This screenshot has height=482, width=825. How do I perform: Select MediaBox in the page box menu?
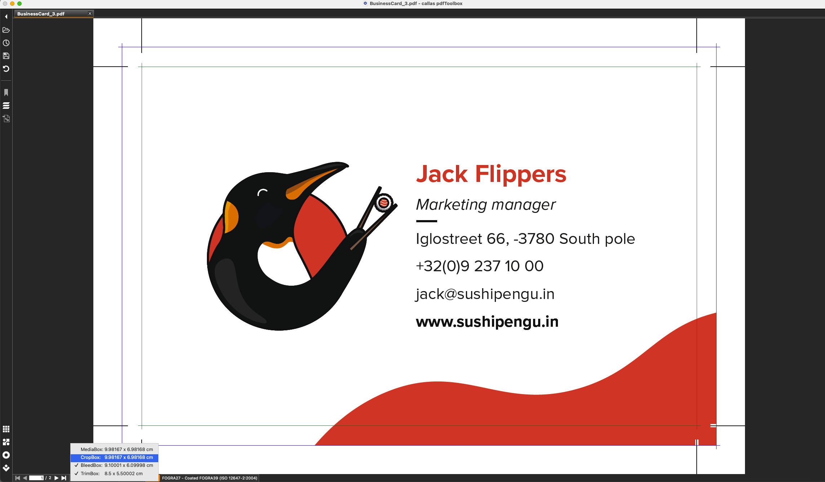pyautogui.click(x=114, y=449)
